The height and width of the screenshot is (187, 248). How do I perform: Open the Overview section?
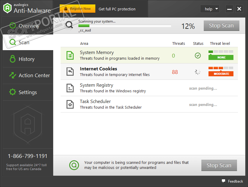pos(28,26)
